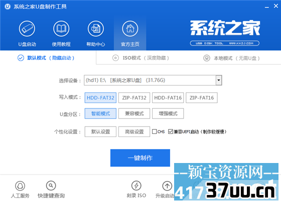Choose the 兼容模式 partition option

(x=134, y=113)
